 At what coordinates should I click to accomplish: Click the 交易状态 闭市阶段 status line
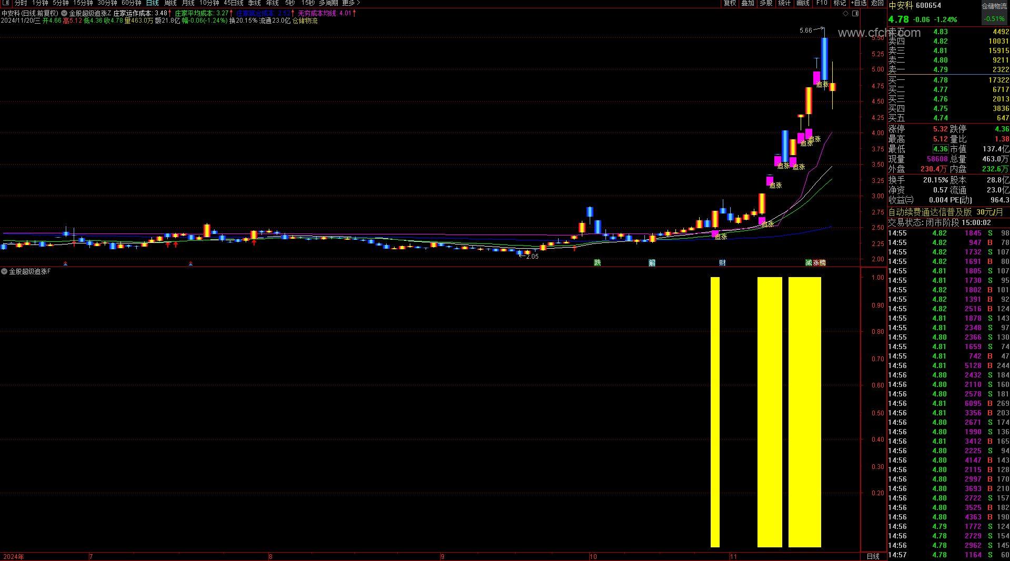click(940, 222)
